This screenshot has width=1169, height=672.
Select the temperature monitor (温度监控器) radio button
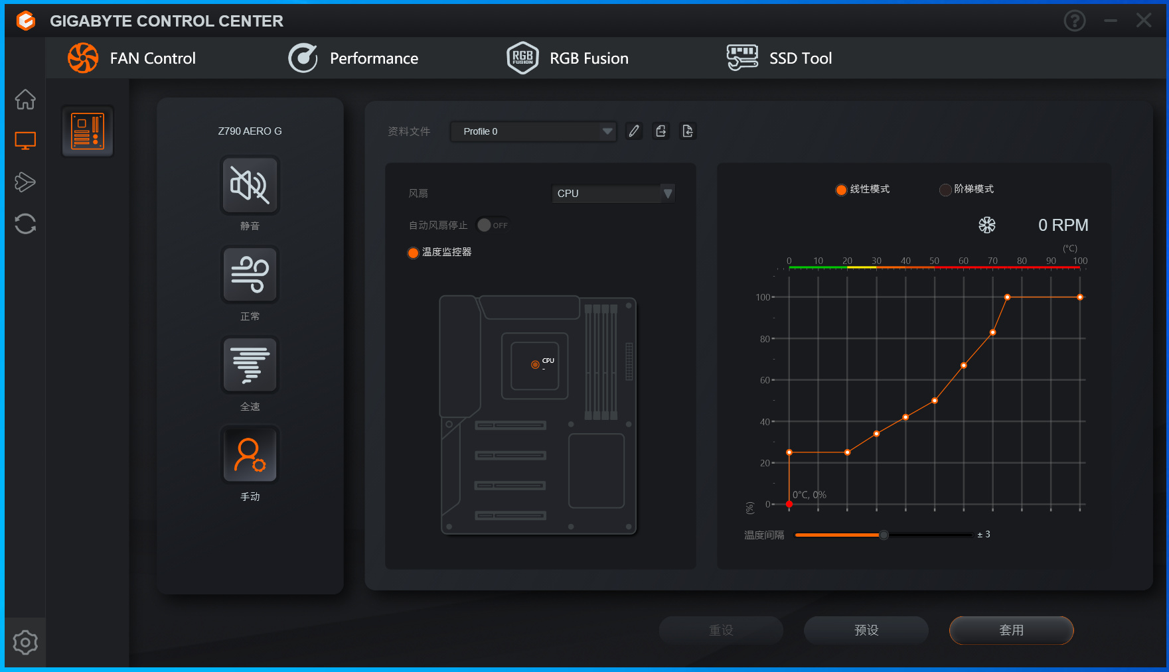click(413, 253)
